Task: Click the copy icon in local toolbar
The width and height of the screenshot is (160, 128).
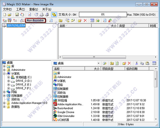Action: (x=142, y=63)
